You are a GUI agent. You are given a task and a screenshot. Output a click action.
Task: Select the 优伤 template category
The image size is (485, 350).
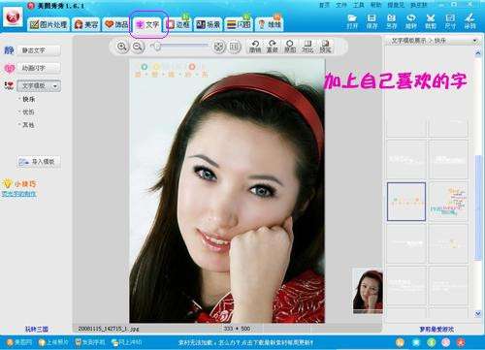[28, 112]
